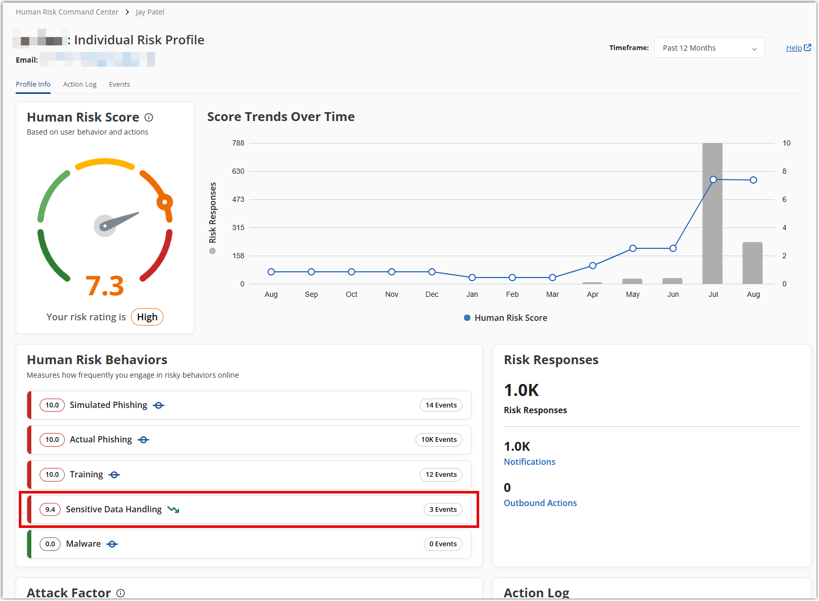Click the 10K Events badge for Actual Phishing
This screenshot has width=819, height=601.
[x=438, y=440]
